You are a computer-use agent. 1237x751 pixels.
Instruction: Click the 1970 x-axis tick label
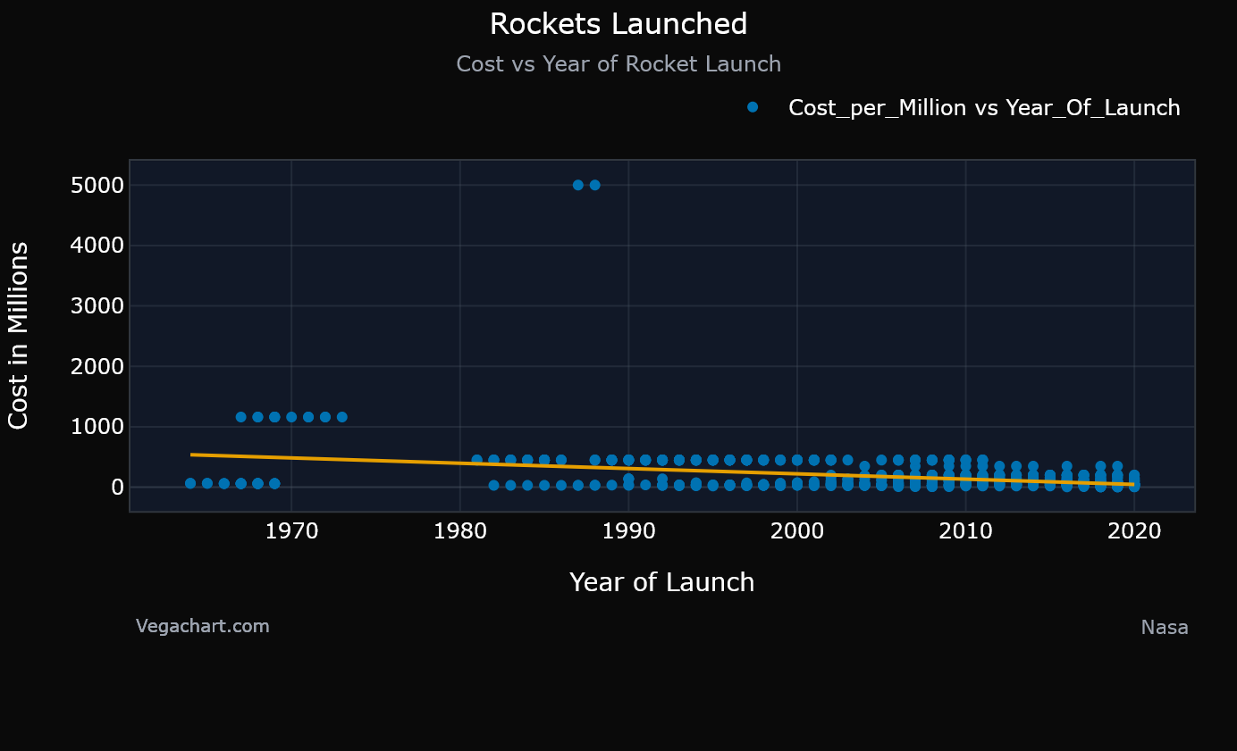coord(291,532)
